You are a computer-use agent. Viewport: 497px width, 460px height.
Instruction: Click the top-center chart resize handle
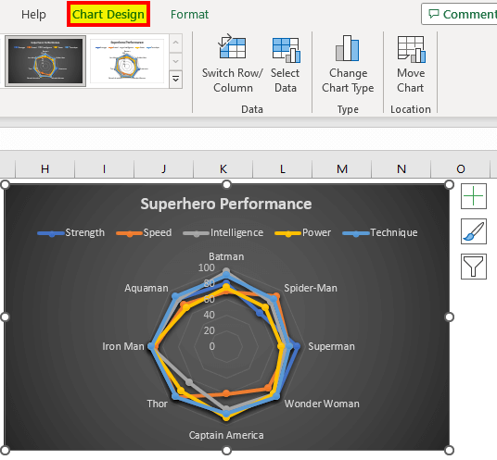click(x=226, y=184)
